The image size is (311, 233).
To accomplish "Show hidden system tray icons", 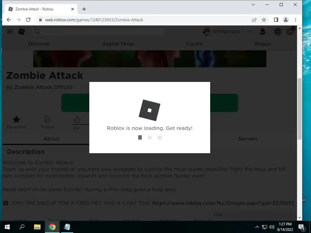I will 257,227.
